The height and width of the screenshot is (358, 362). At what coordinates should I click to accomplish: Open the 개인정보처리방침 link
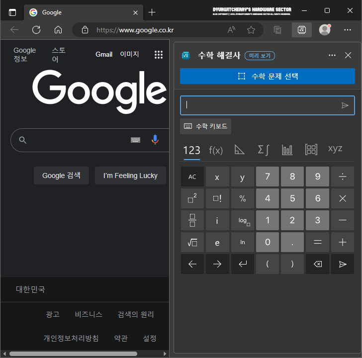point(71,339)
